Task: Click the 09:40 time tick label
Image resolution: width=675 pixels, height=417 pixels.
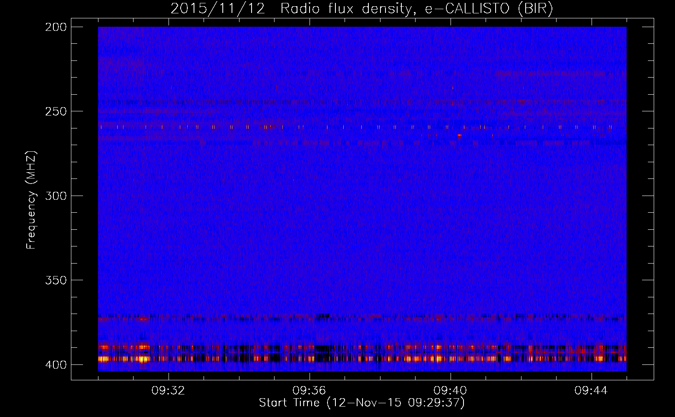Action: [450, 391]
